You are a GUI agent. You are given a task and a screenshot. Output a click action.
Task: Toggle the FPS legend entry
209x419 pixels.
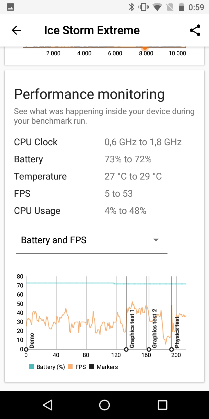pyautogui.click(x=77, y=367)
